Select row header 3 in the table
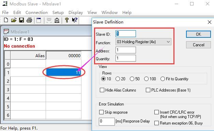Viewport: 214px width, 131px height. tap(8, 89)
